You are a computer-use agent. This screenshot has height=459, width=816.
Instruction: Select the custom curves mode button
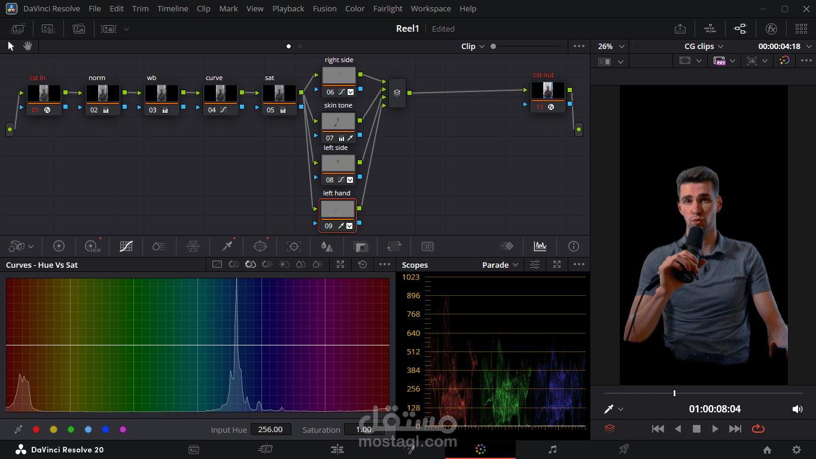pos(217,264)
